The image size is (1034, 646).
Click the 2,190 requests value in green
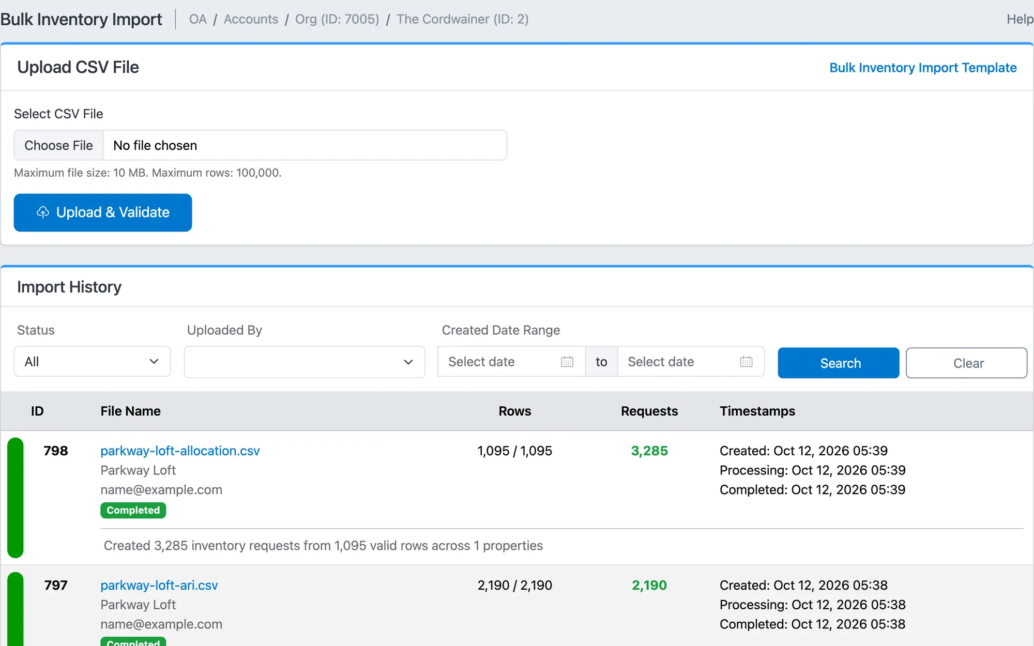pos(649,585)
